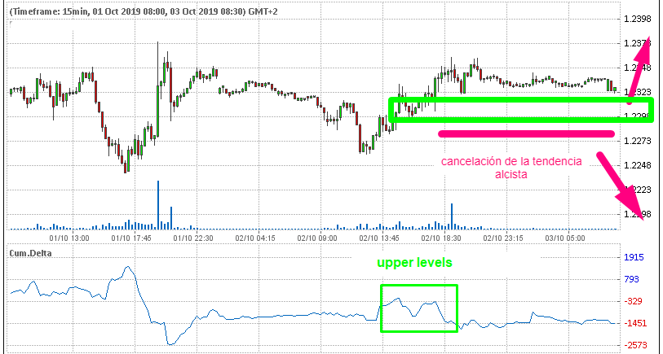Select the pink horizontal support line
Viewport: 663px width, 354px height.
tap(526, 133)
